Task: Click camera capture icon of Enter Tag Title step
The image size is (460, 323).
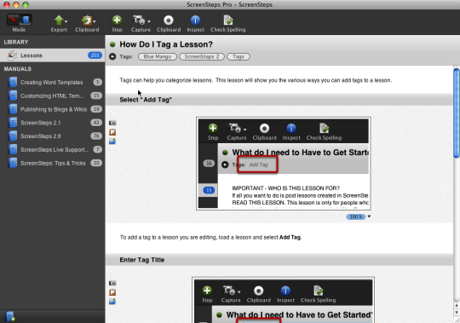Action: point(112,283)
